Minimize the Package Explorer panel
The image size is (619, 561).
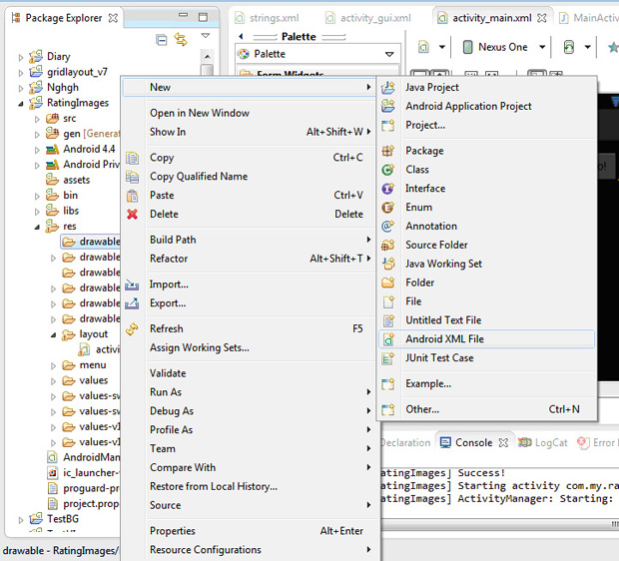(x=183, y=15)
